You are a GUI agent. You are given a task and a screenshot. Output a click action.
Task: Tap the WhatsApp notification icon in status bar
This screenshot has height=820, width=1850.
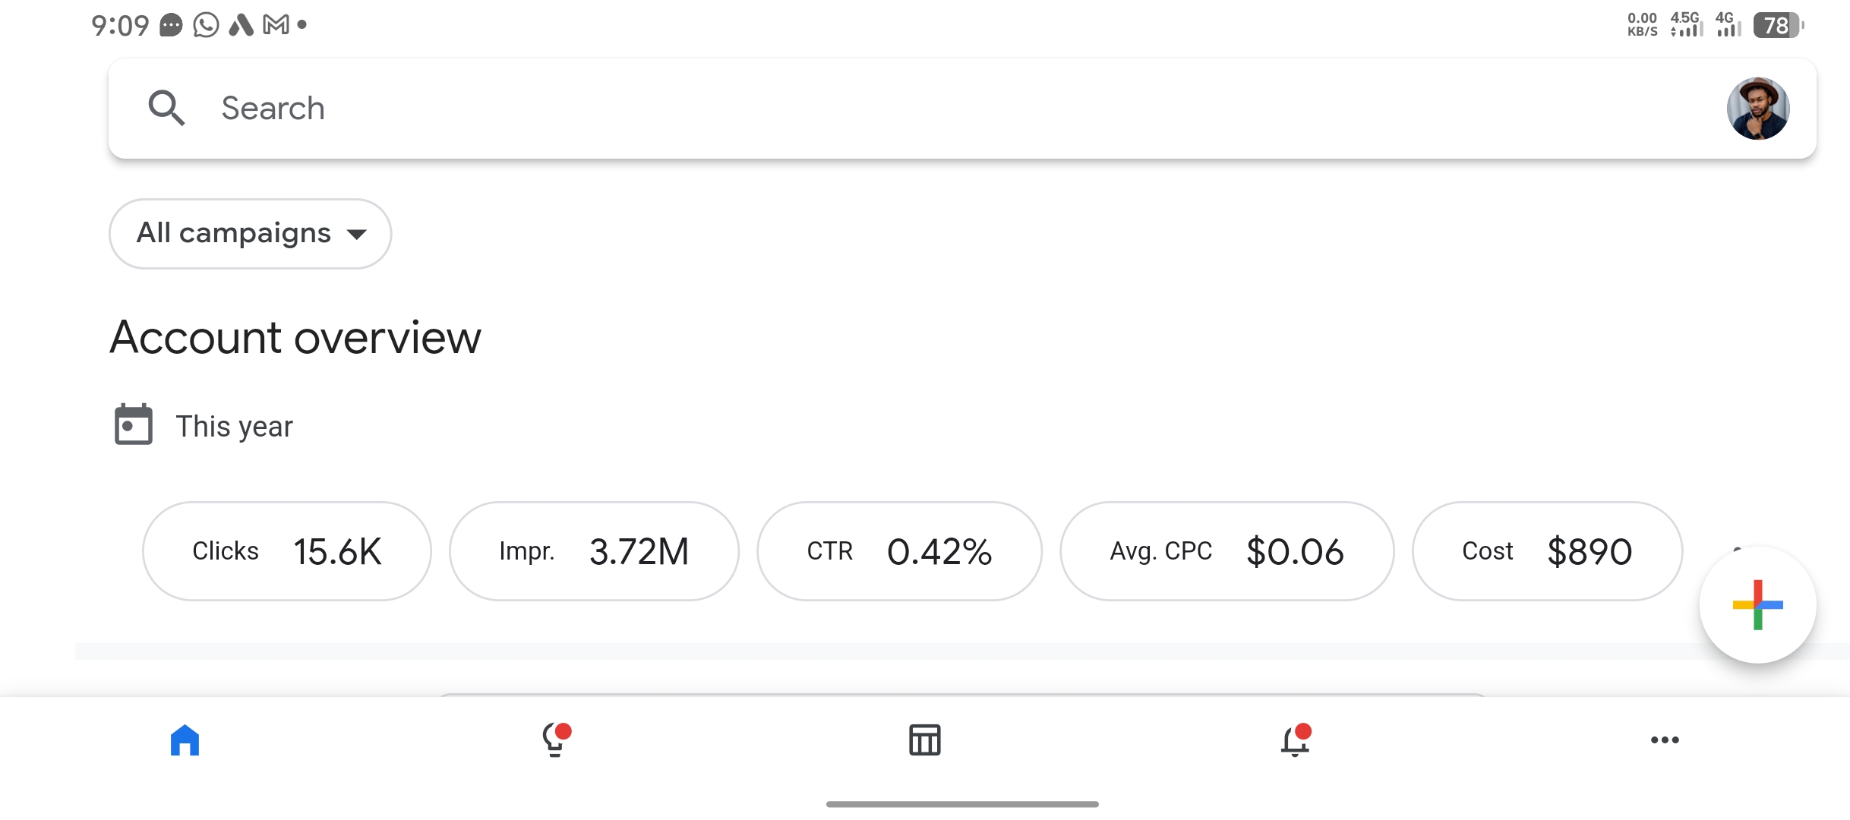(x=206, y=25)
